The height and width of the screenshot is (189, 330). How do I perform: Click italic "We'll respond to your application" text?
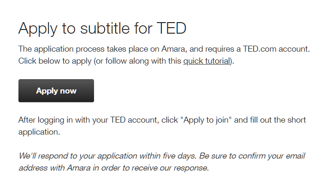click(78, 156)
